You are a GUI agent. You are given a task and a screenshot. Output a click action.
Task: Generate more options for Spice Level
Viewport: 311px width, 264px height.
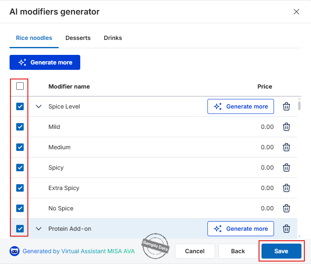coord(241,106)
